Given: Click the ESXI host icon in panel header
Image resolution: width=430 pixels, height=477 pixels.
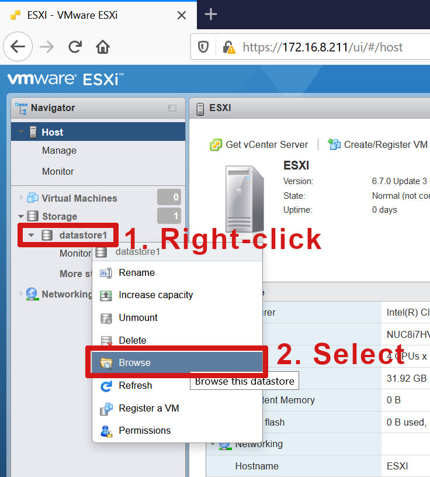Looking at the screenshot, I should (x=200, y=109).
